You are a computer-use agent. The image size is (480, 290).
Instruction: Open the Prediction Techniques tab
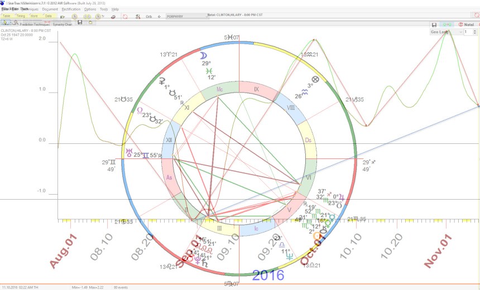coord(35,24)
